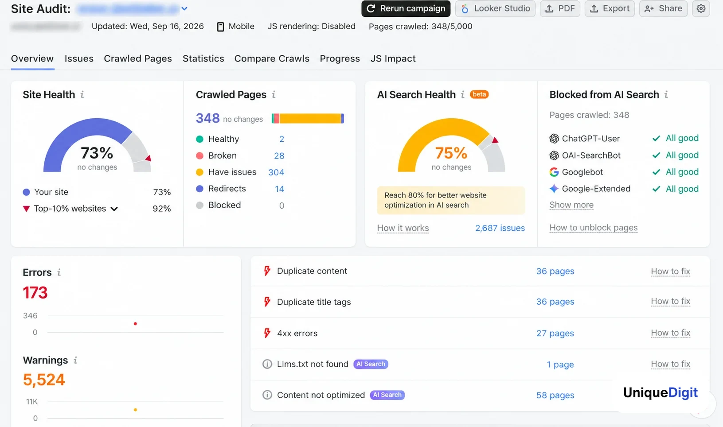723x427 pixels.
Task: Open How to unblock pages link
Action: 594,228
